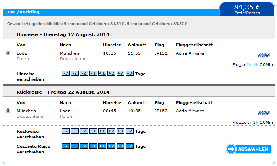
Task: Click arrival time 11:55
Action: 134,53
